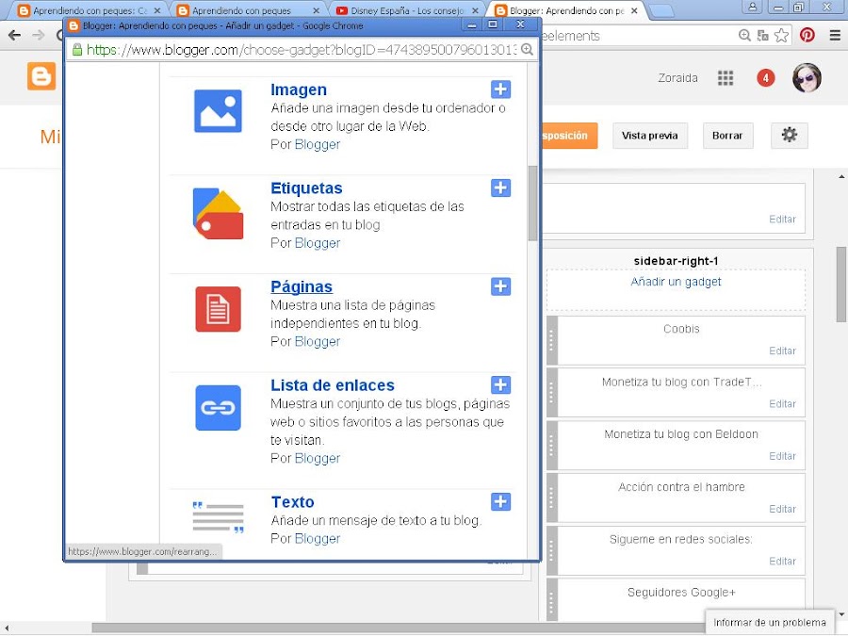848x636 pixels.
Task: Click the blue chain link icon
Action: tap(218, 407)
